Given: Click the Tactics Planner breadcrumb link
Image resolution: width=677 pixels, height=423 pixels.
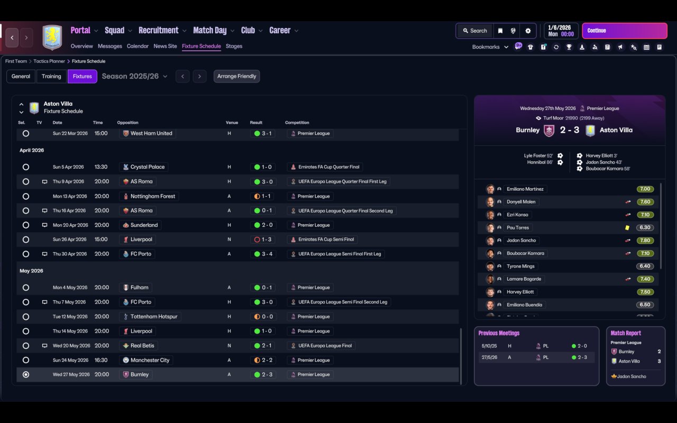Looking at the screenshot, I should point(49,61).
